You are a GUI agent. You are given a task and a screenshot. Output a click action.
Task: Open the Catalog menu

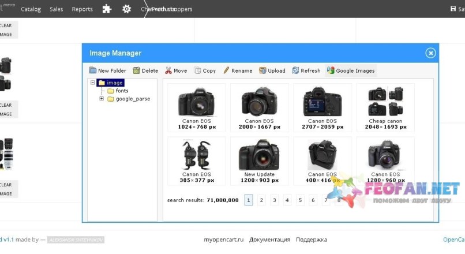(x=31, y=9)
